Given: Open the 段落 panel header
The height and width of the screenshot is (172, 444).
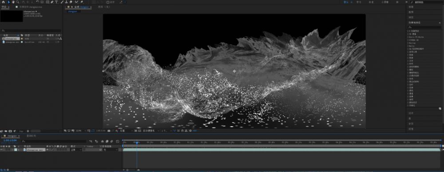Looking at the screenshot, I should (411, 129).
